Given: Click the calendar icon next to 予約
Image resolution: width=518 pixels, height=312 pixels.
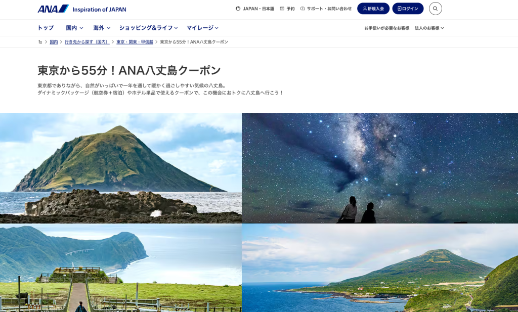Looking at the screenshot, I should (x=282, y=9).
